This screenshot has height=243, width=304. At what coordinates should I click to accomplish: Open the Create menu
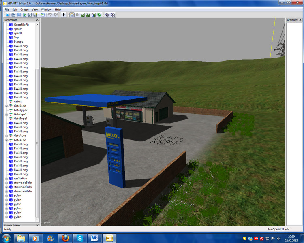(x=24, y=9)
